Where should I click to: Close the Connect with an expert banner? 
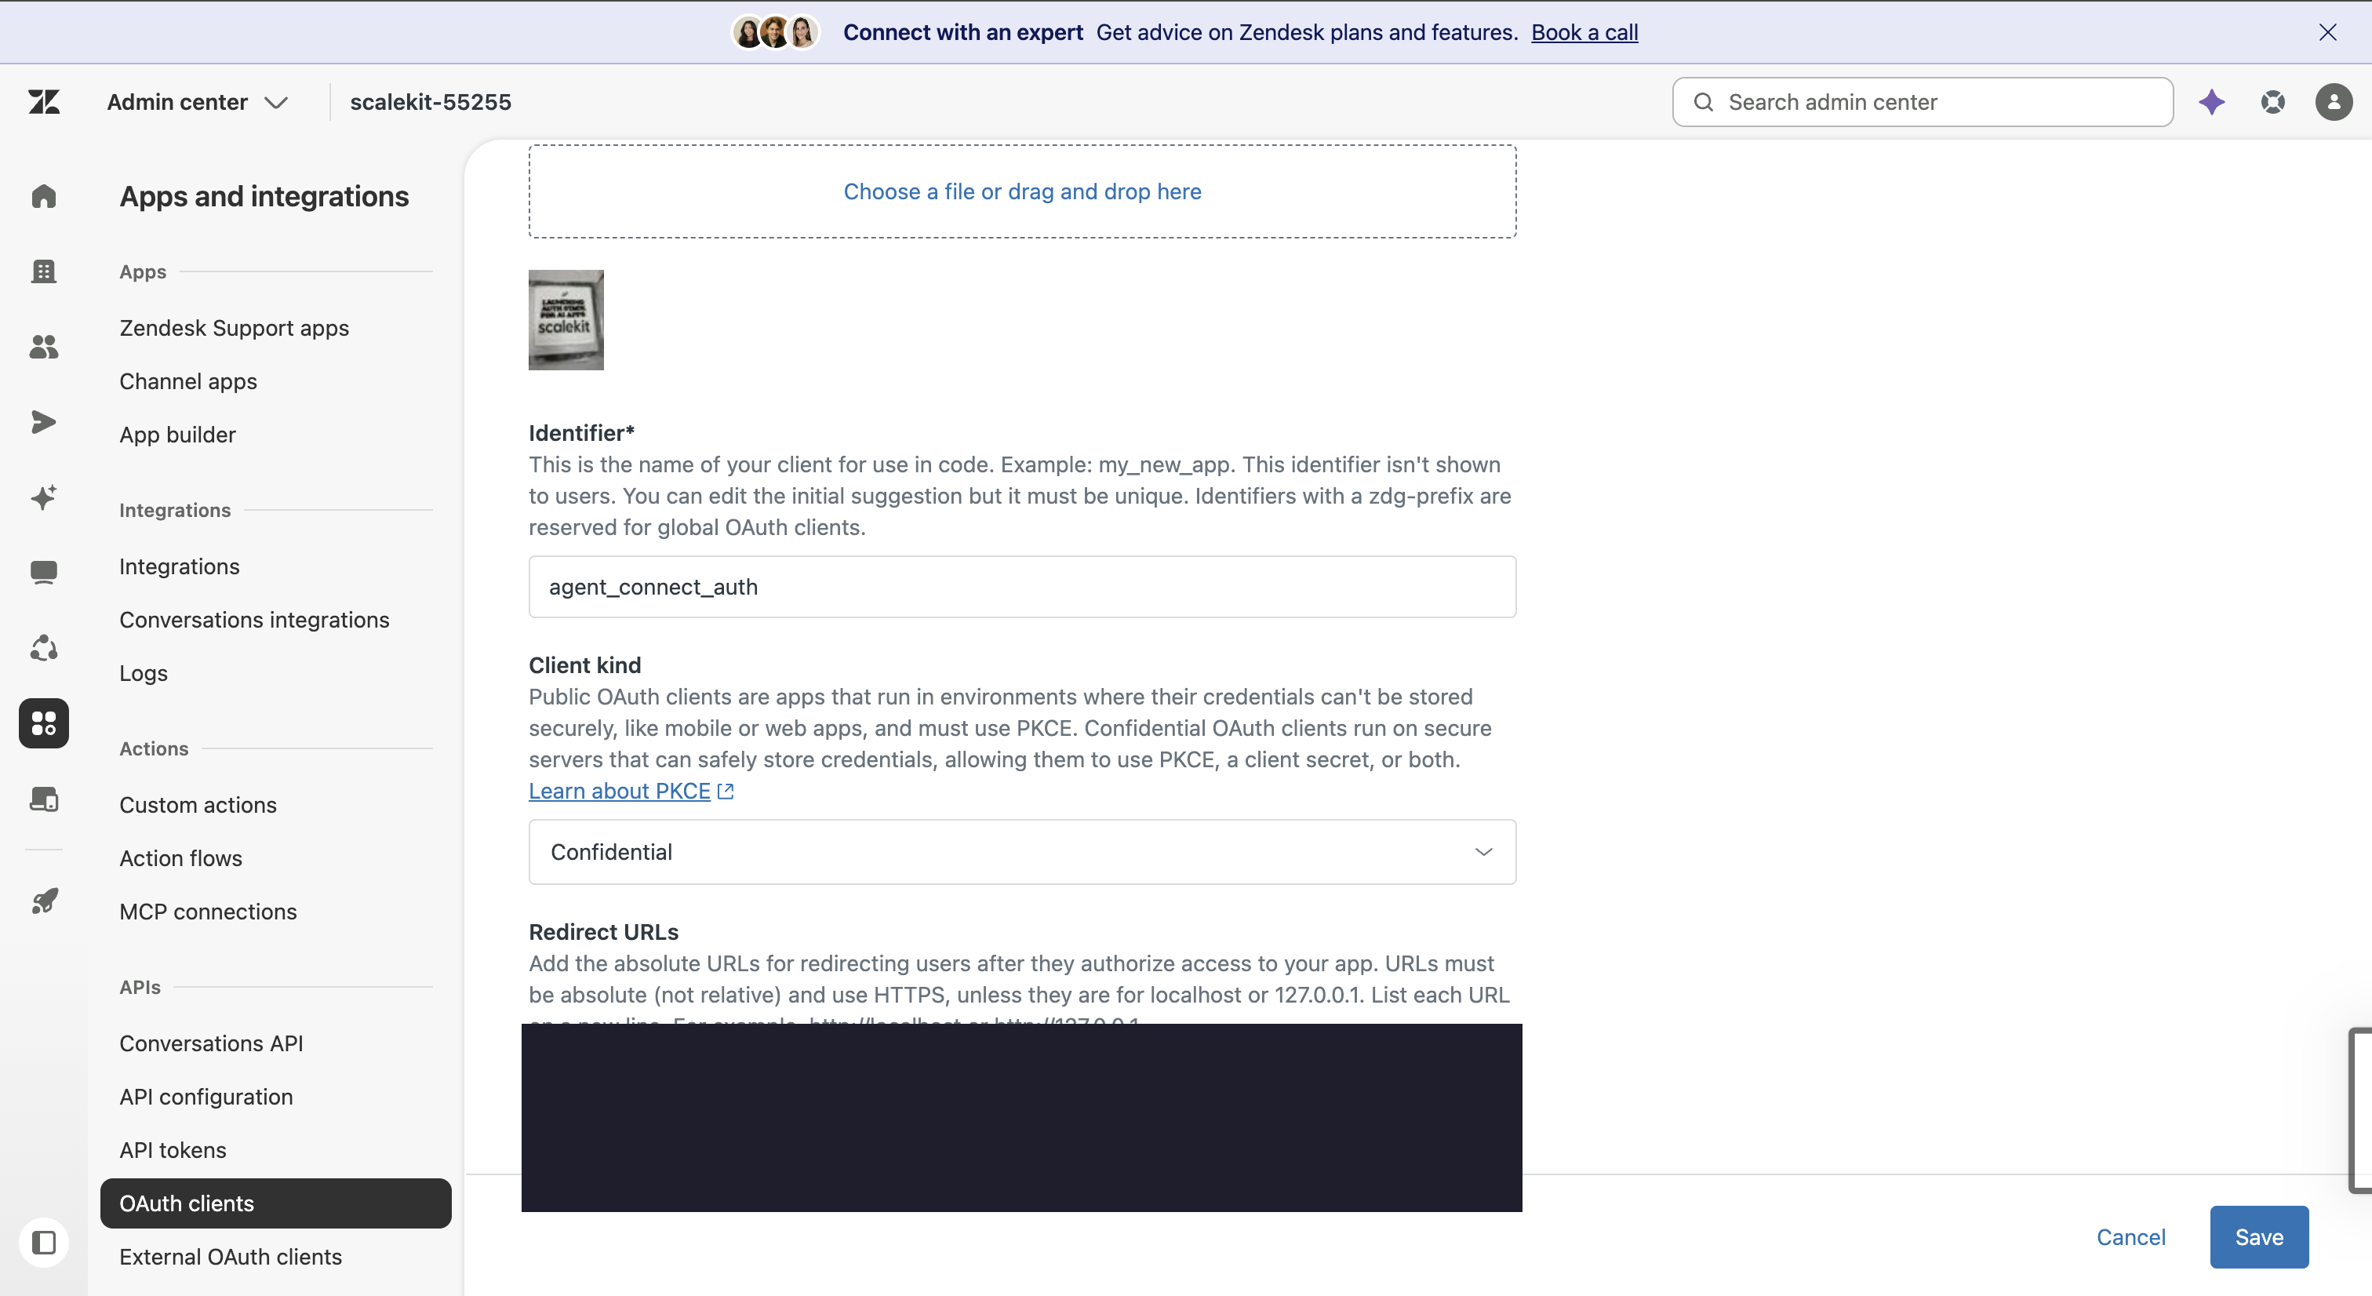point(2328,32)
